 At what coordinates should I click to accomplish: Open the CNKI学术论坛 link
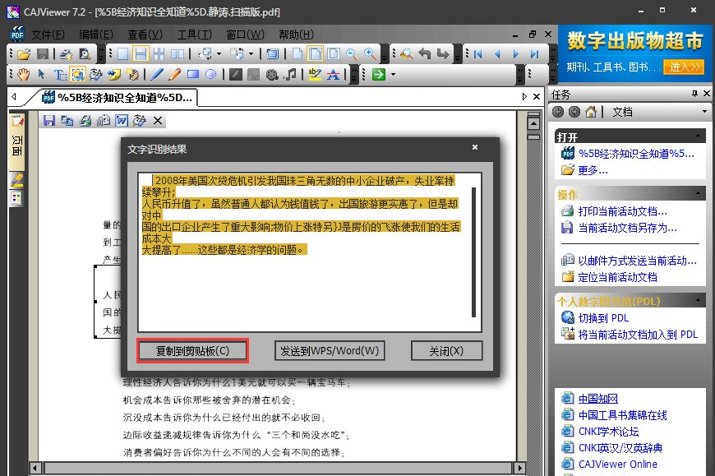pyautogui.click(x=608, y=432)
